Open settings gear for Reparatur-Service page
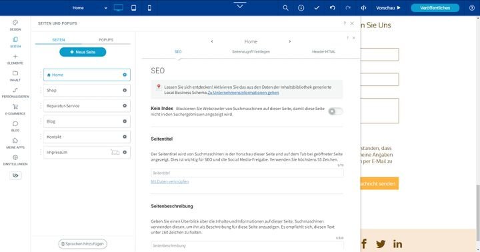 pyautogui.click(x=125, y=105)
